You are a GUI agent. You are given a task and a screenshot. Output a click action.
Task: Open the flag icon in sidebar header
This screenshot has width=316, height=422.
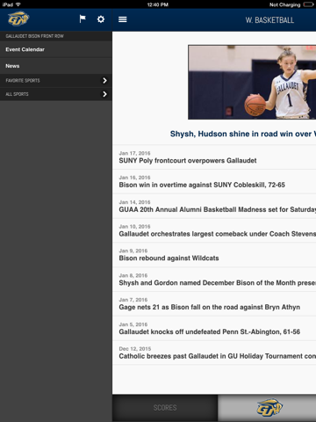coord(83,19)
